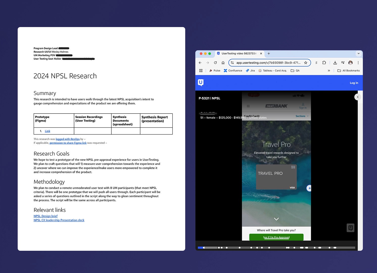Viewport: 377px width, 273px height.
Task: Open hamburger menu in nextBANK prototype
Action: point(248,106)
